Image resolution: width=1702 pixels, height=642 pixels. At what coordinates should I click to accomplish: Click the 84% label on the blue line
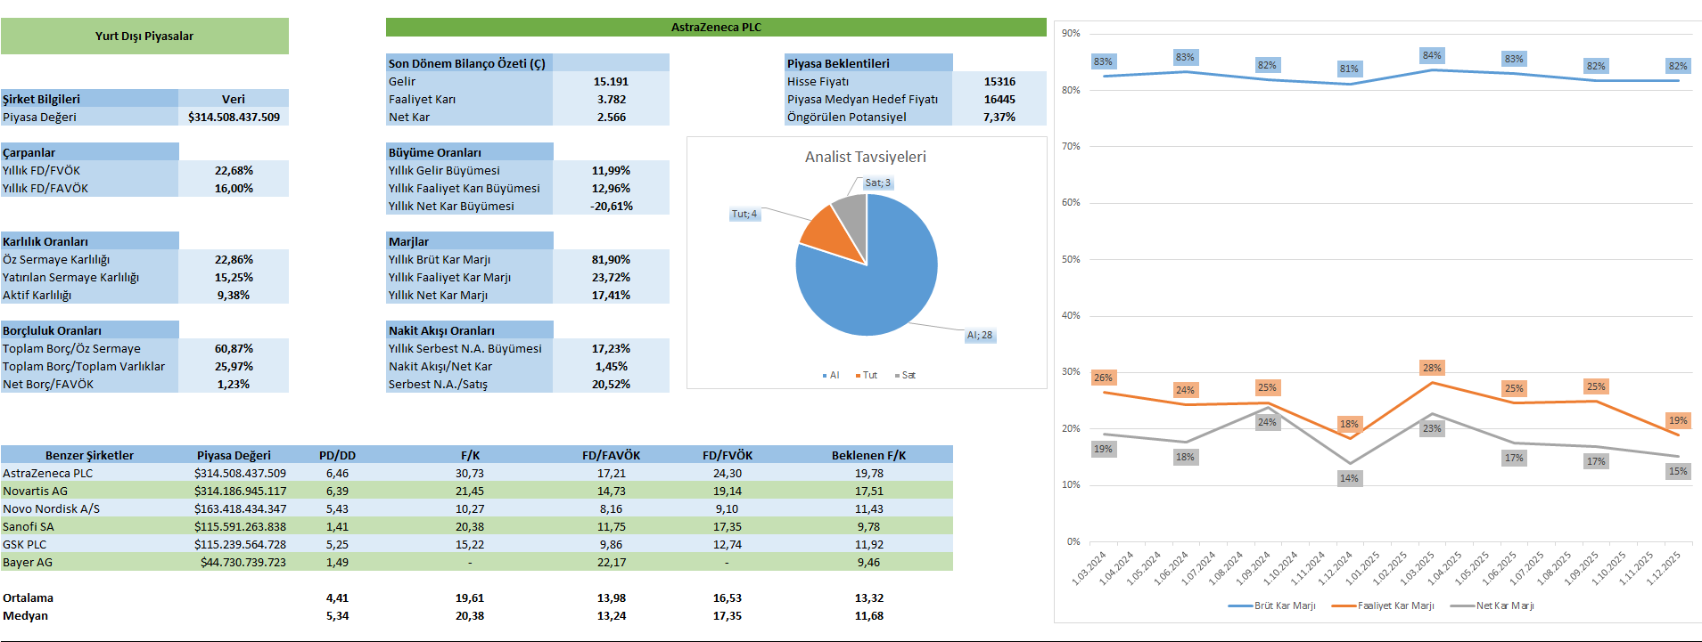[x=1432, y=55]
